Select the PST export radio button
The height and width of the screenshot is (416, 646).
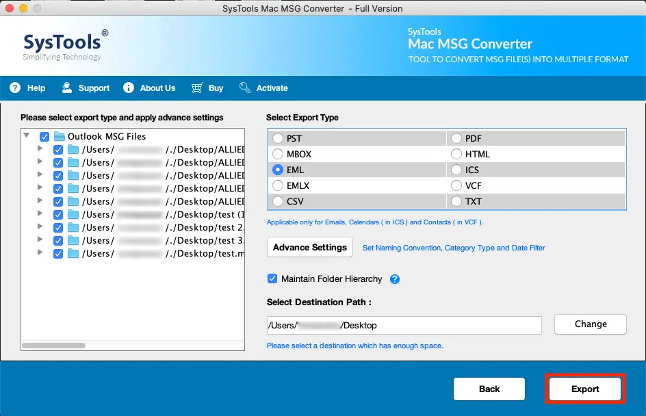pyautogui.click(x=278, y=138)
